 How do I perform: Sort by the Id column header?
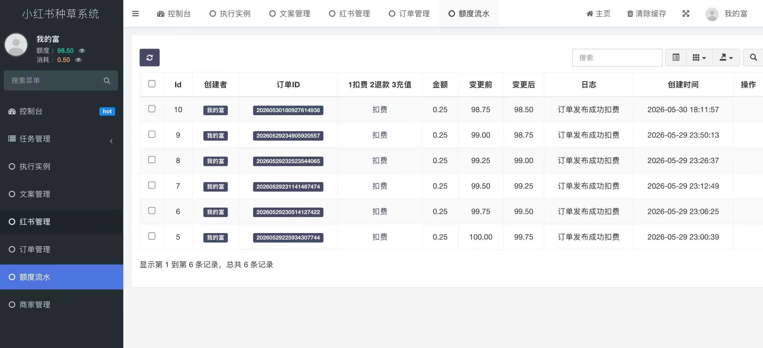tap(178, 85)
